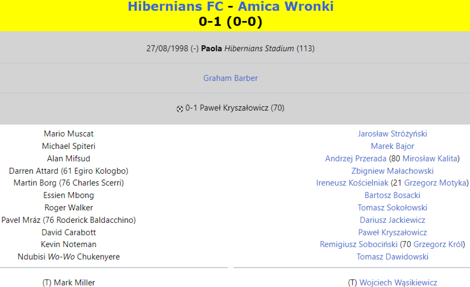The width and height of the screenshot is (470, 287).
Task: Open Paweł Kryszałowicz link in lineup
Action: [x=392, y=233]
